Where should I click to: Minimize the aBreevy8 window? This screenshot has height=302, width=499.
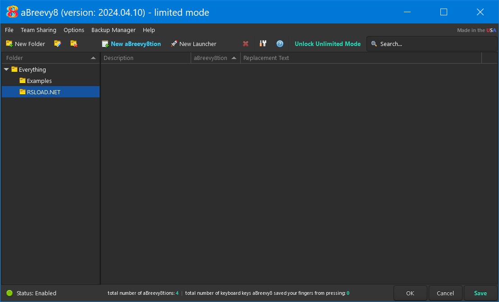click(407, 12)
